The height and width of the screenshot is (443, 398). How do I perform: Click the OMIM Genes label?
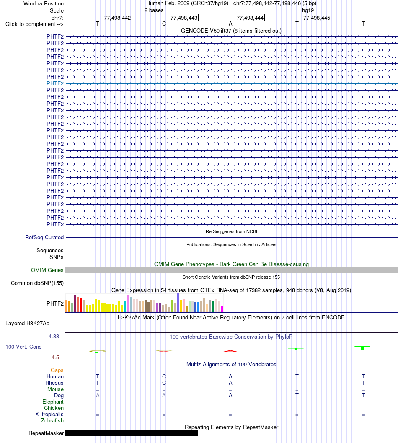tap(47, 270)
